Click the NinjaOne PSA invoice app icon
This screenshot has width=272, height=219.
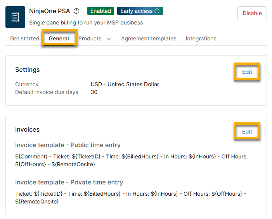(15, 17)
